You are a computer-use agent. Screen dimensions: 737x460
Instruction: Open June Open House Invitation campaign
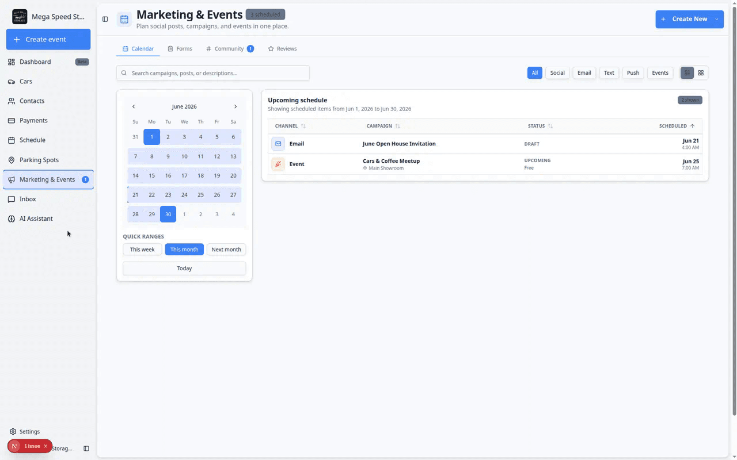tap(399, 144)
